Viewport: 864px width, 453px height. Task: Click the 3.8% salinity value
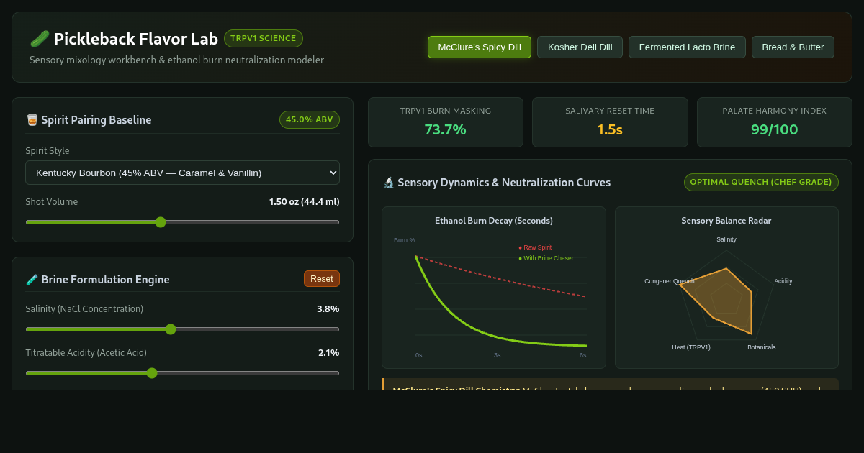point(328,309)
